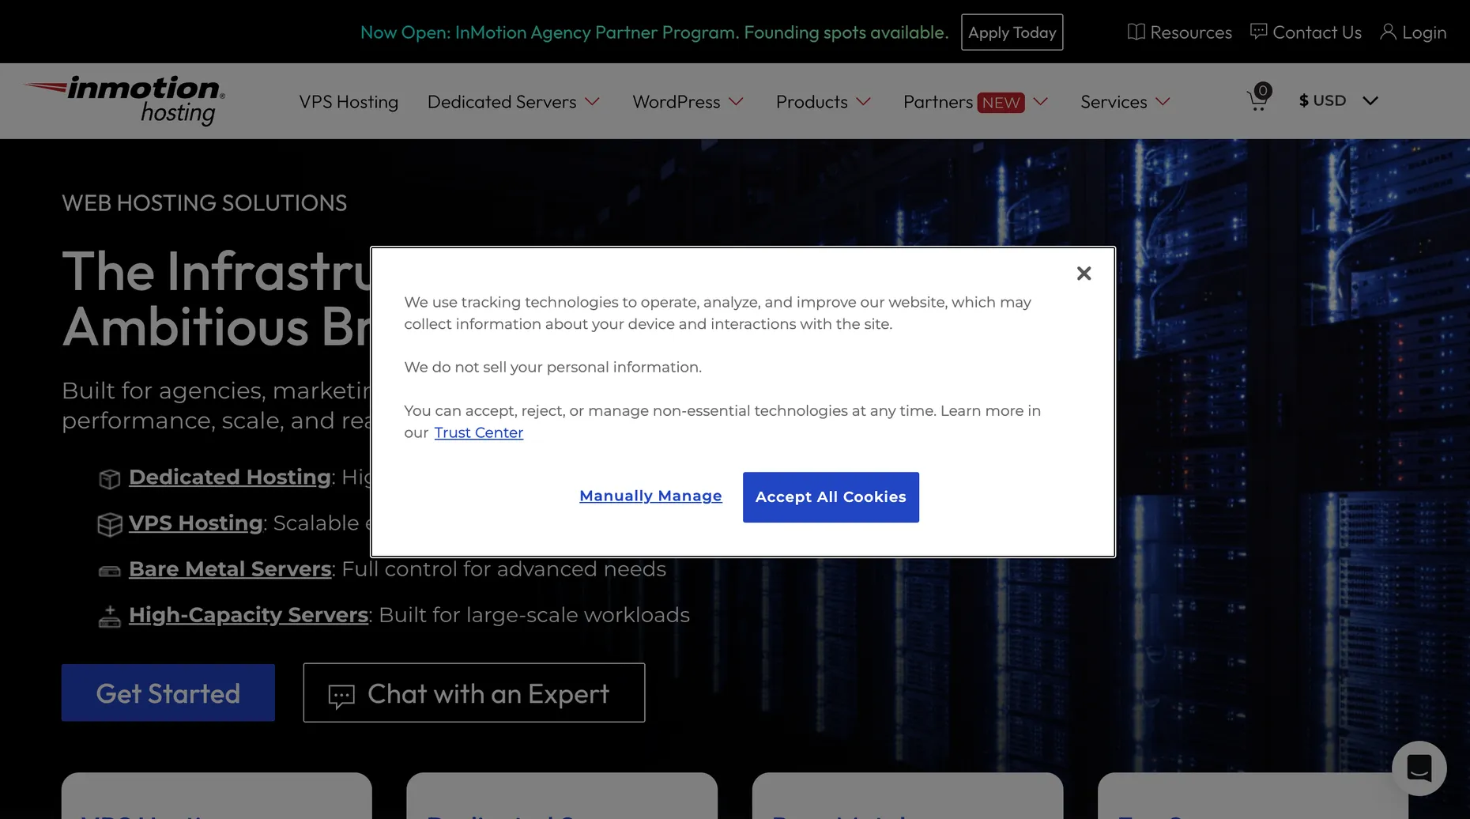Click the Agency Partner Program announcement text
Image resolution: width=1470 pixels, height=819 pixels.
point(654,32)
